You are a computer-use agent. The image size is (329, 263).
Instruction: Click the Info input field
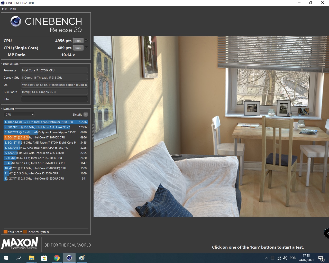(x=54, y=99)
